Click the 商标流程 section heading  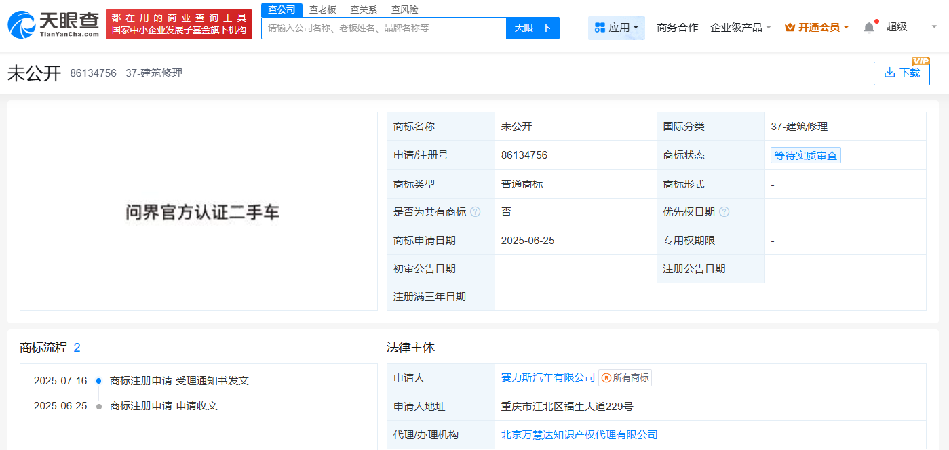click(43, 348)
